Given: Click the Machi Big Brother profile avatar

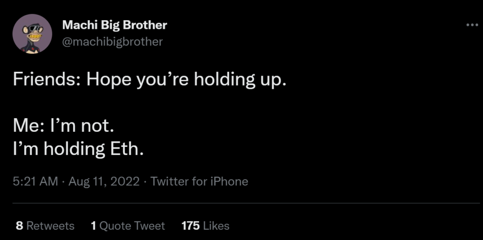Looking at the screenshot, I should coord(32,33).
